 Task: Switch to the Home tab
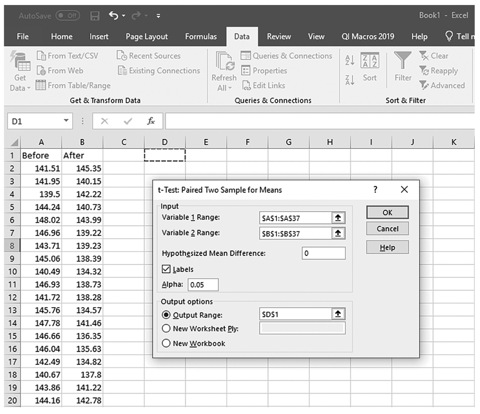[x=62, y=36]
